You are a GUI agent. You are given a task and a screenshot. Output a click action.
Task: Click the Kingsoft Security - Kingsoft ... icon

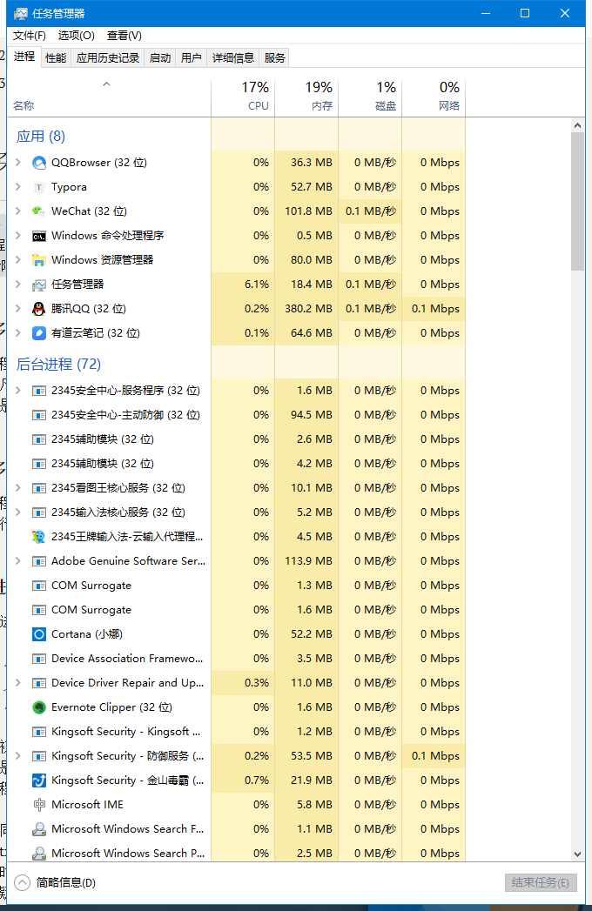[x=39, y=732]
